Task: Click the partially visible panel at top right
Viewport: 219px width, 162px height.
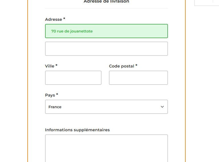Action: 206,3
